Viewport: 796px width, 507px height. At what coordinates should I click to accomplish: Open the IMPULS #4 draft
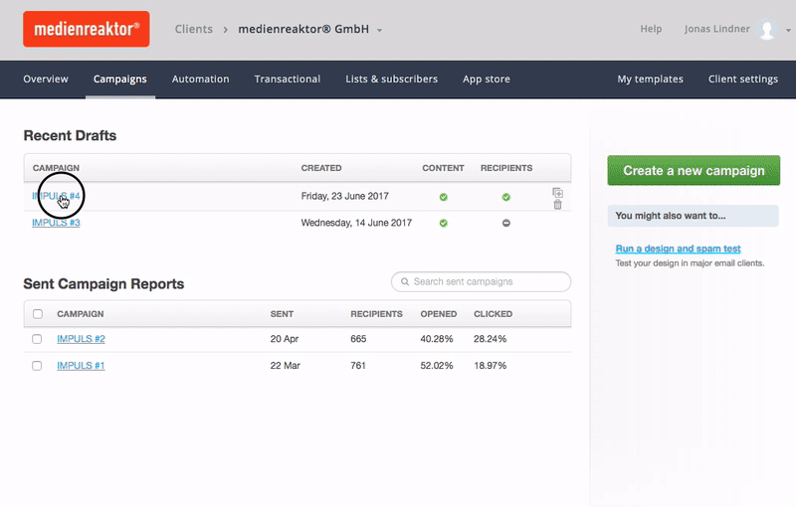(56, 196)
